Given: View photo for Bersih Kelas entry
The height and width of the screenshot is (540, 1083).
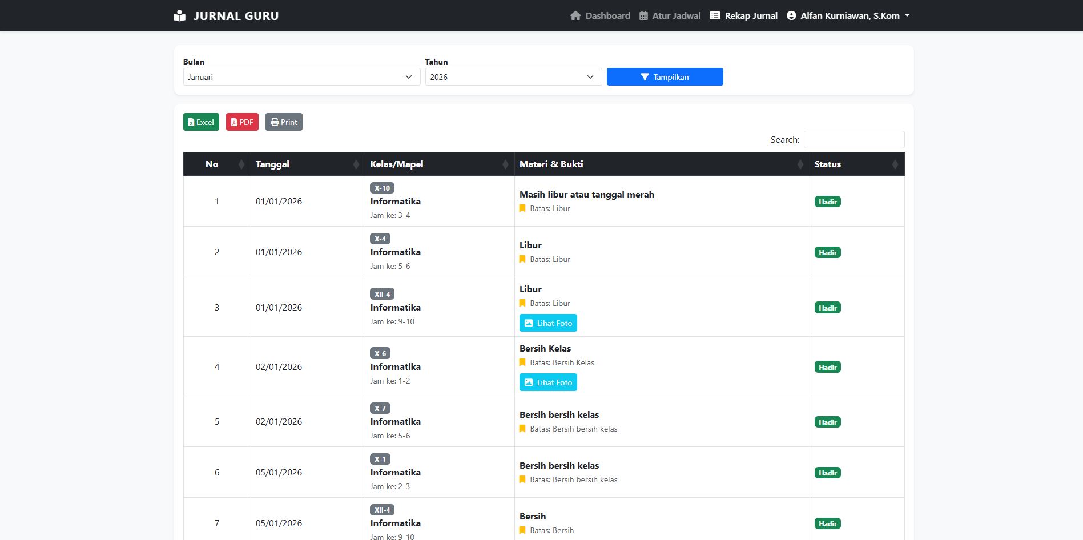Looking at the screenshot, I should pos(548,382).
